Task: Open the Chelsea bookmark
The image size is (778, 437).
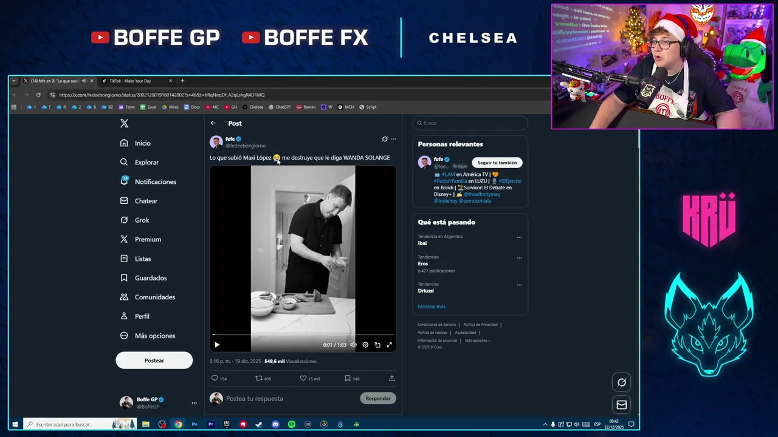Action: coord(253,107)
